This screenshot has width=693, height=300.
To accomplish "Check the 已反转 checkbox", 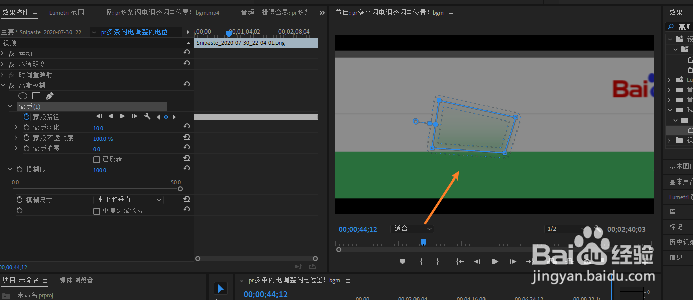I will [97, 159].
